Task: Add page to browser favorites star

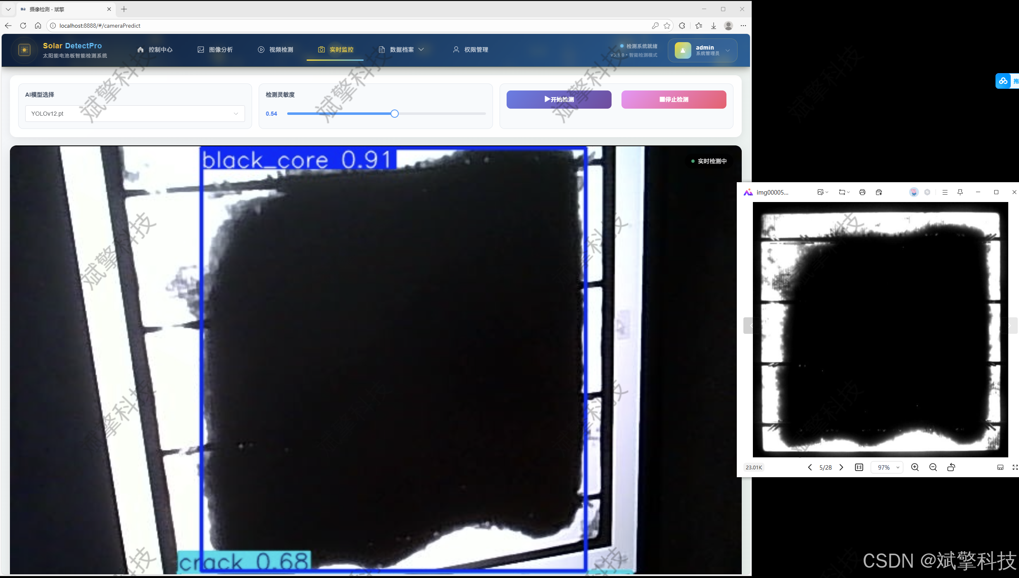Action: [667, 26]
